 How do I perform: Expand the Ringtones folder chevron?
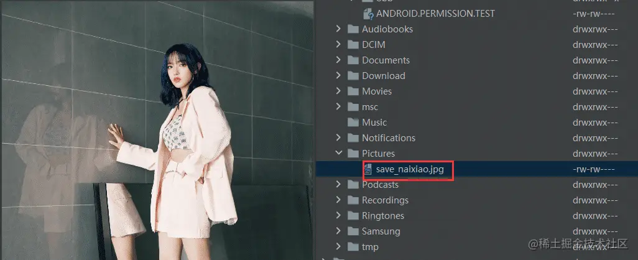[x=338, y=215]
